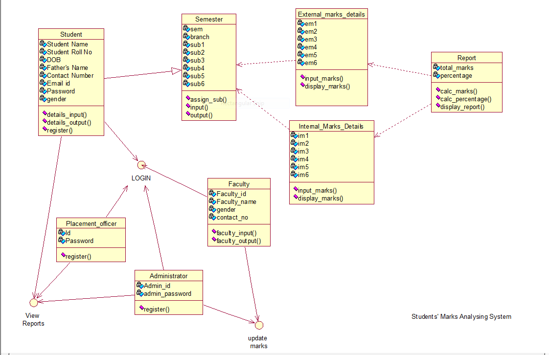Select the lock icon beside 'sem'
The image size is (549, 355).
[x=186, y=28]
